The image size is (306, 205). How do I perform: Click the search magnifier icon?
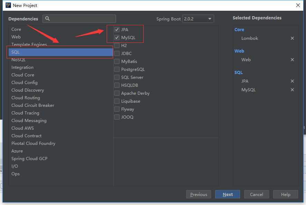click(x=47, y=19)
